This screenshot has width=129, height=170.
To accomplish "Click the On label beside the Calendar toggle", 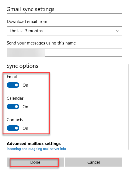I will tap(25, 107).
